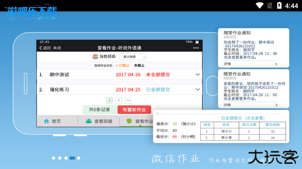Click 共6条记录 button
The width and height of the screenshot is (302, 169).
[99, 110]
